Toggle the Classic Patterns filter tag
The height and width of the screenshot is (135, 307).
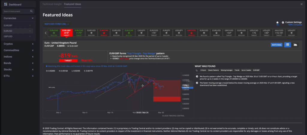pos(215,70)
